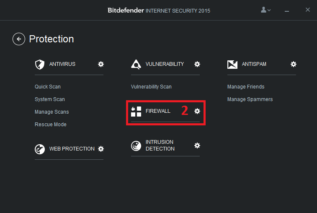This screenshot has height=213, width=317.
Task: Go back using the arrow button
Action: click(19, 39)
